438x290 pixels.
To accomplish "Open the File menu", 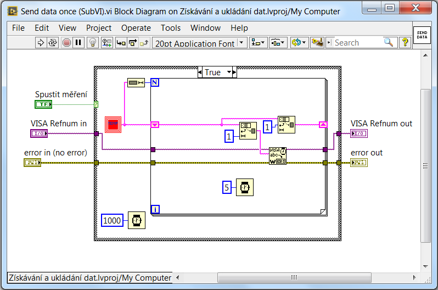I will [x=19, y=28].
